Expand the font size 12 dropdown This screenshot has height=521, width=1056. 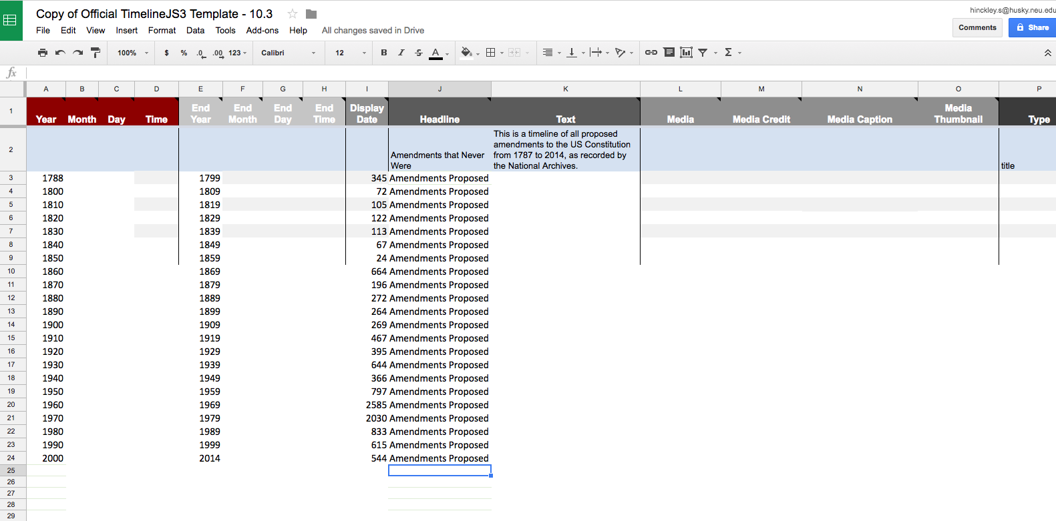(351, 53)
